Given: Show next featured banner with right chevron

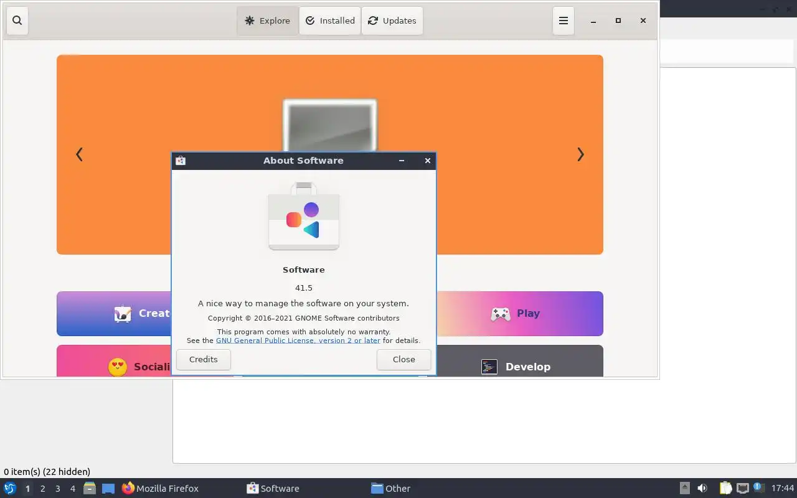Looking at the screenshot, I should pos(580,154).
